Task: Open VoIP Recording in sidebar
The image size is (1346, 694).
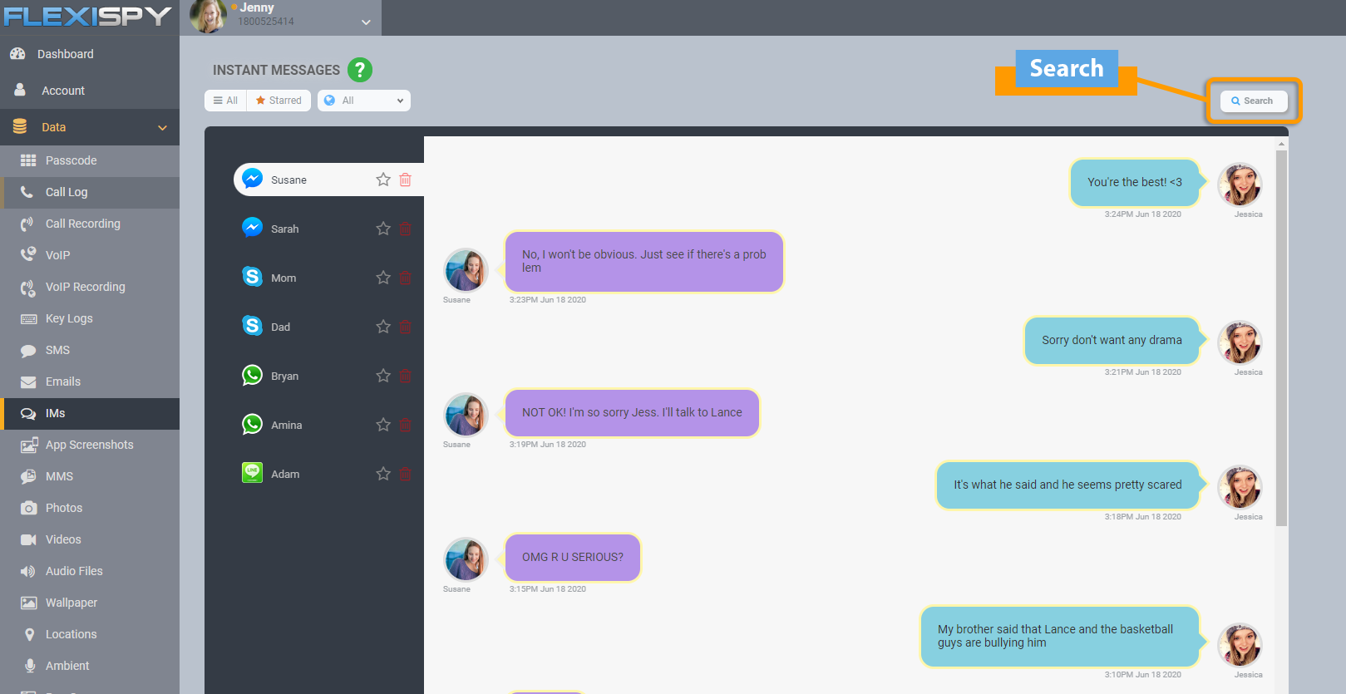Action: point(90,287)
